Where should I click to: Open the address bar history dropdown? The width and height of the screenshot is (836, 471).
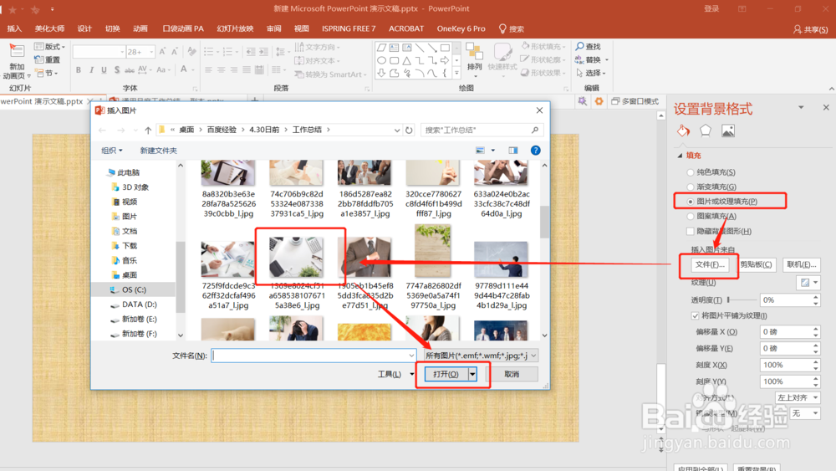tap(396, 131)
